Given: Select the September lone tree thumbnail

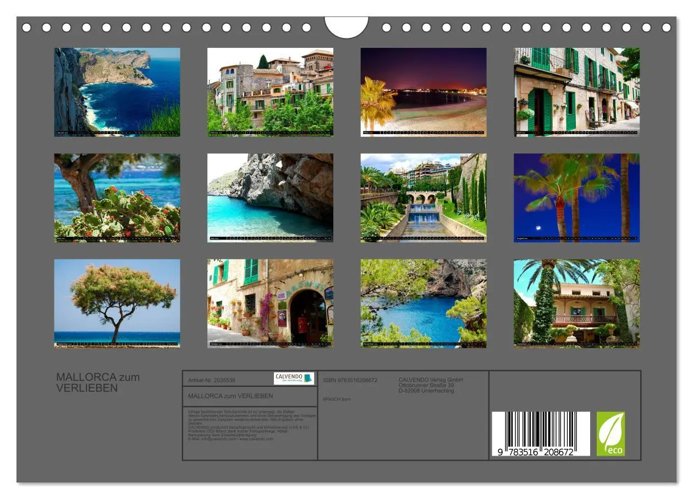Looking at the screenshot, I should click(x=117, y=303).
